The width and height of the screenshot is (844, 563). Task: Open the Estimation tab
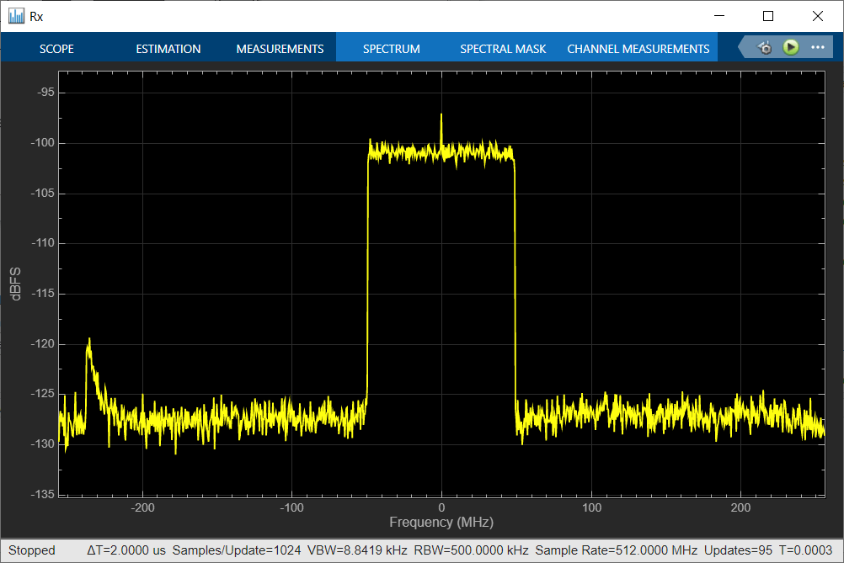click(x=168, y=49)
